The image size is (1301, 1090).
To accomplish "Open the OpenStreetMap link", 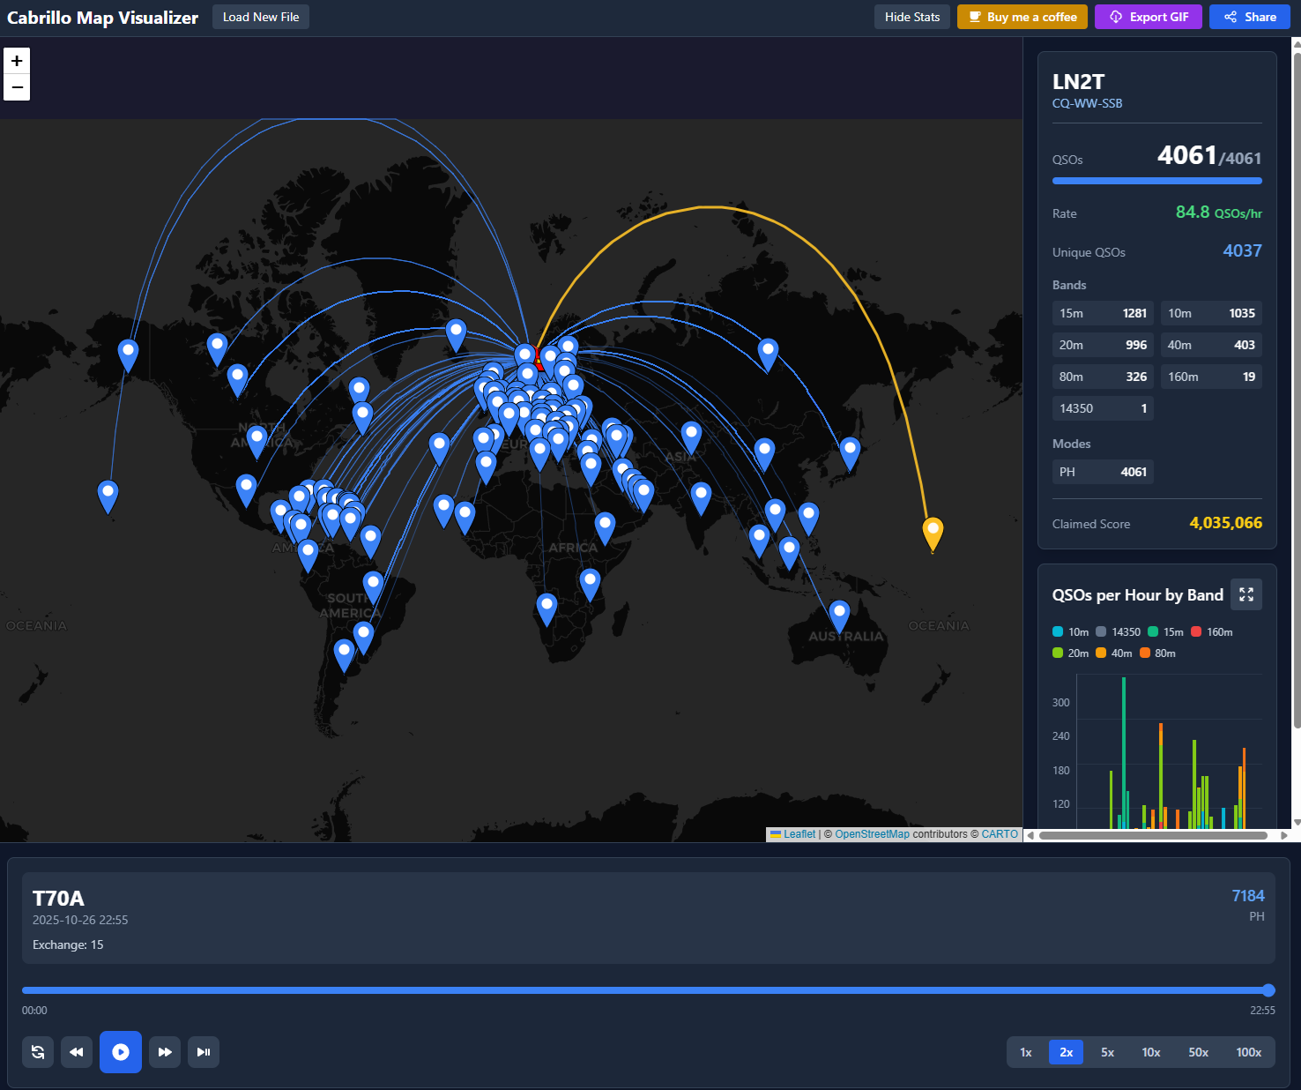I will [872, 833].
